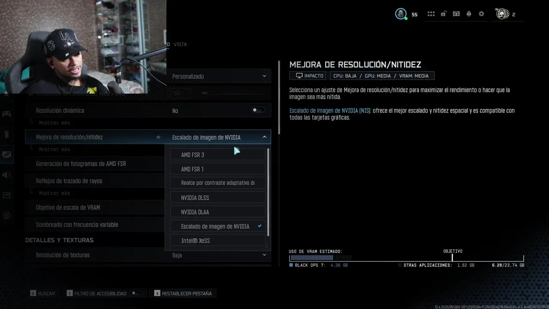Viewport: 549px width, 309px height.
Task: Click the No value of Resolución dinámica
Action: tap(175, 111)
